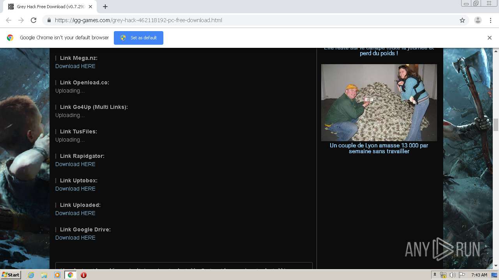The image size is (499, 280).
Task: Open the file explorer taskbar icon
Action: pos(44,275)
